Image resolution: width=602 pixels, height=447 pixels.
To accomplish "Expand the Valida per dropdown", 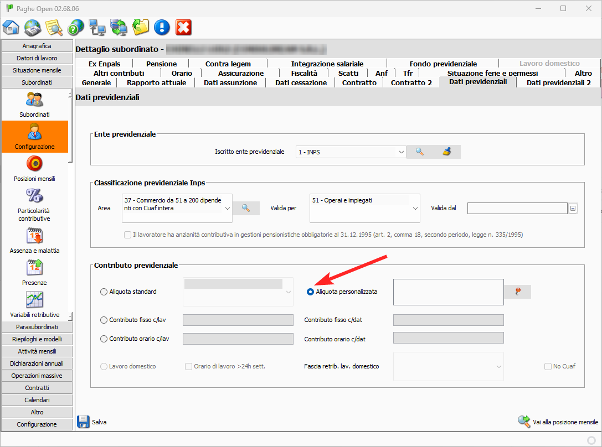I will click(x=415, y=209).
